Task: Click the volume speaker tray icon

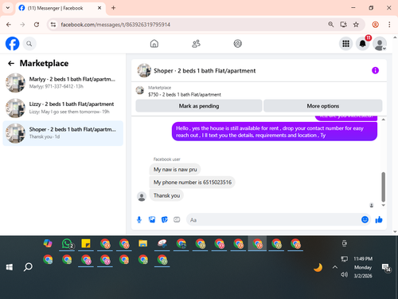Action: click(344, 274)
